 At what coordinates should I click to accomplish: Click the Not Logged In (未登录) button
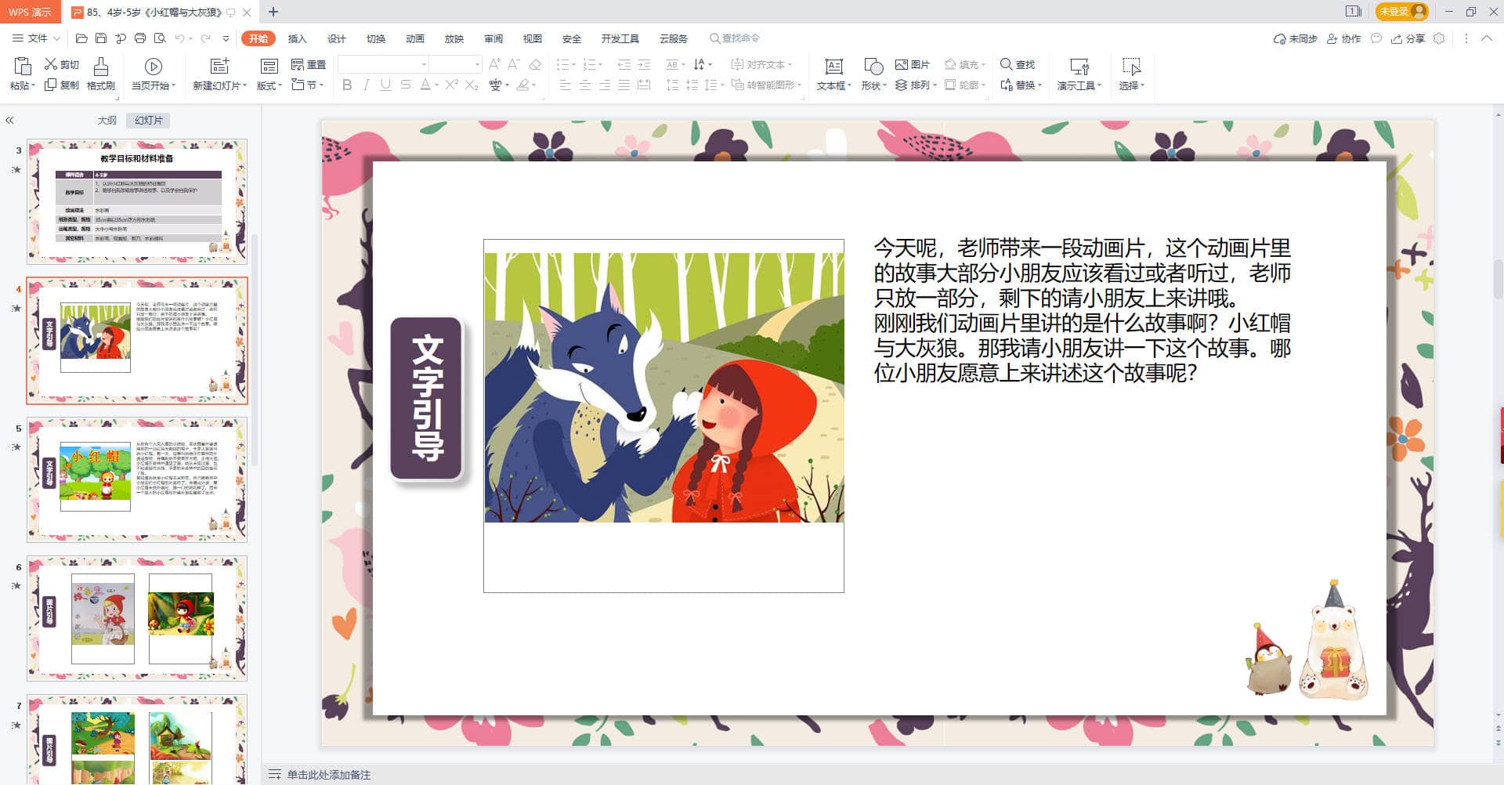pyautogui.click(x=1402, y=12)
